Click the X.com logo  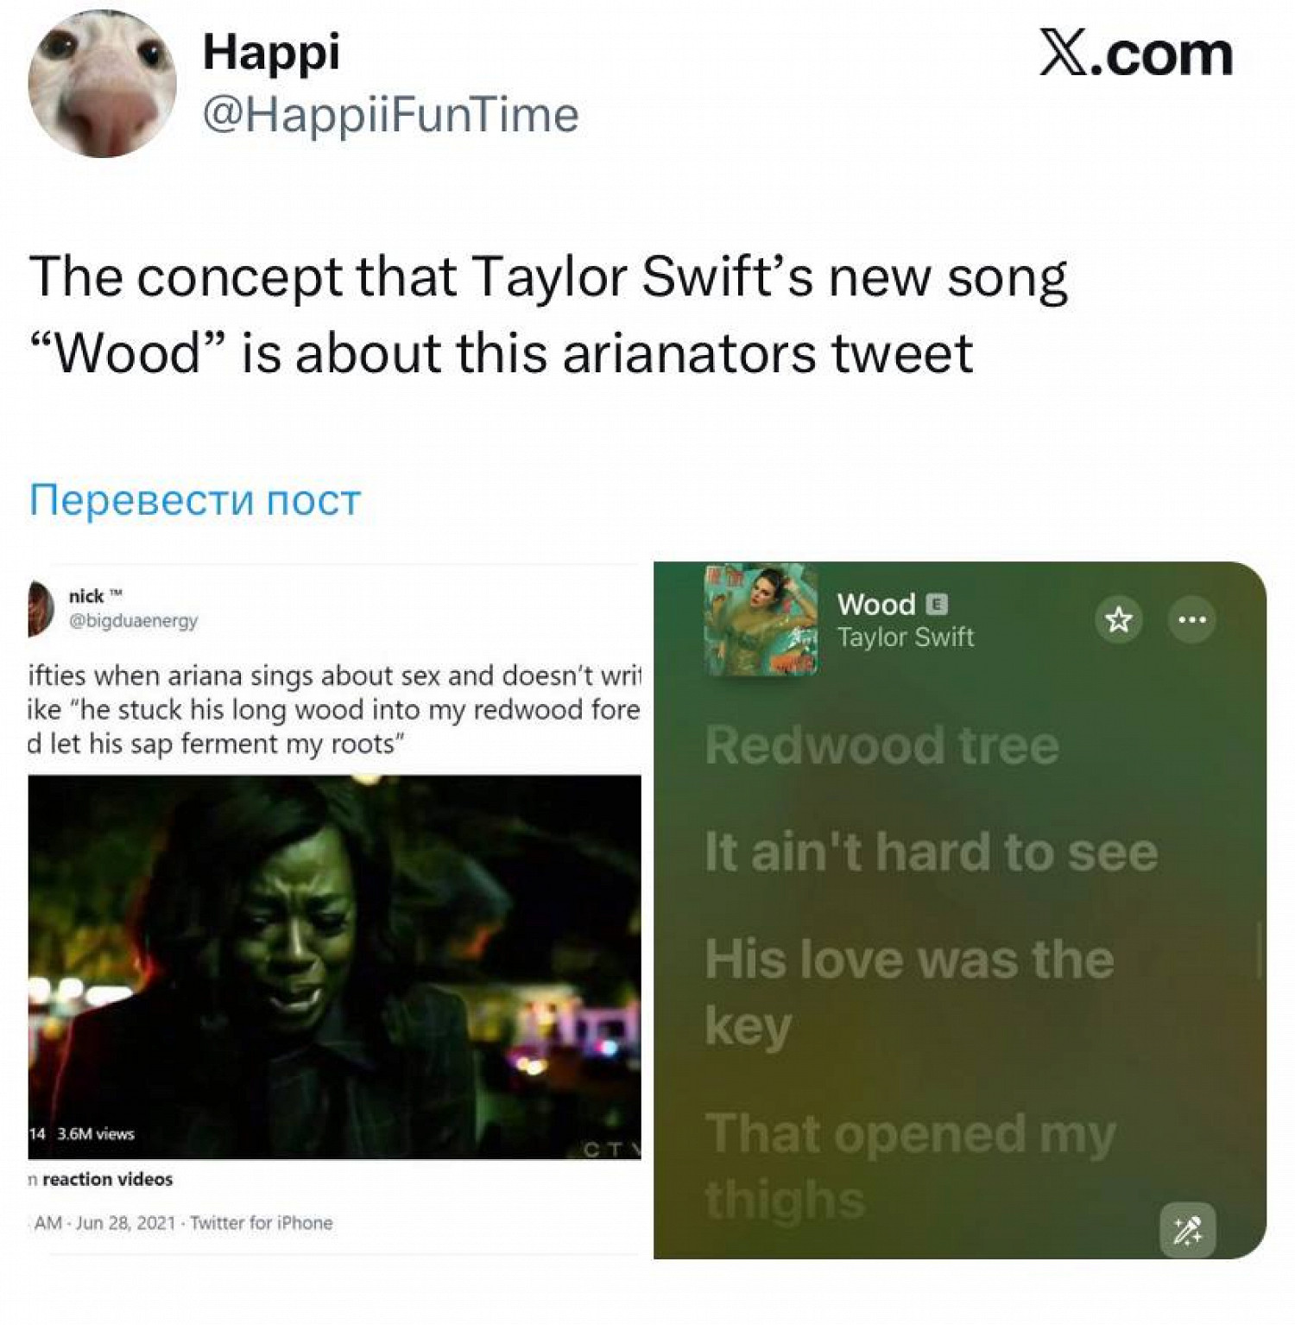click(x=1135, y=54)
